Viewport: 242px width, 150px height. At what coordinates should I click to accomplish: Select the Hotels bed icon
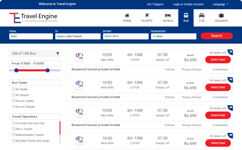click(x=168, y=15)
